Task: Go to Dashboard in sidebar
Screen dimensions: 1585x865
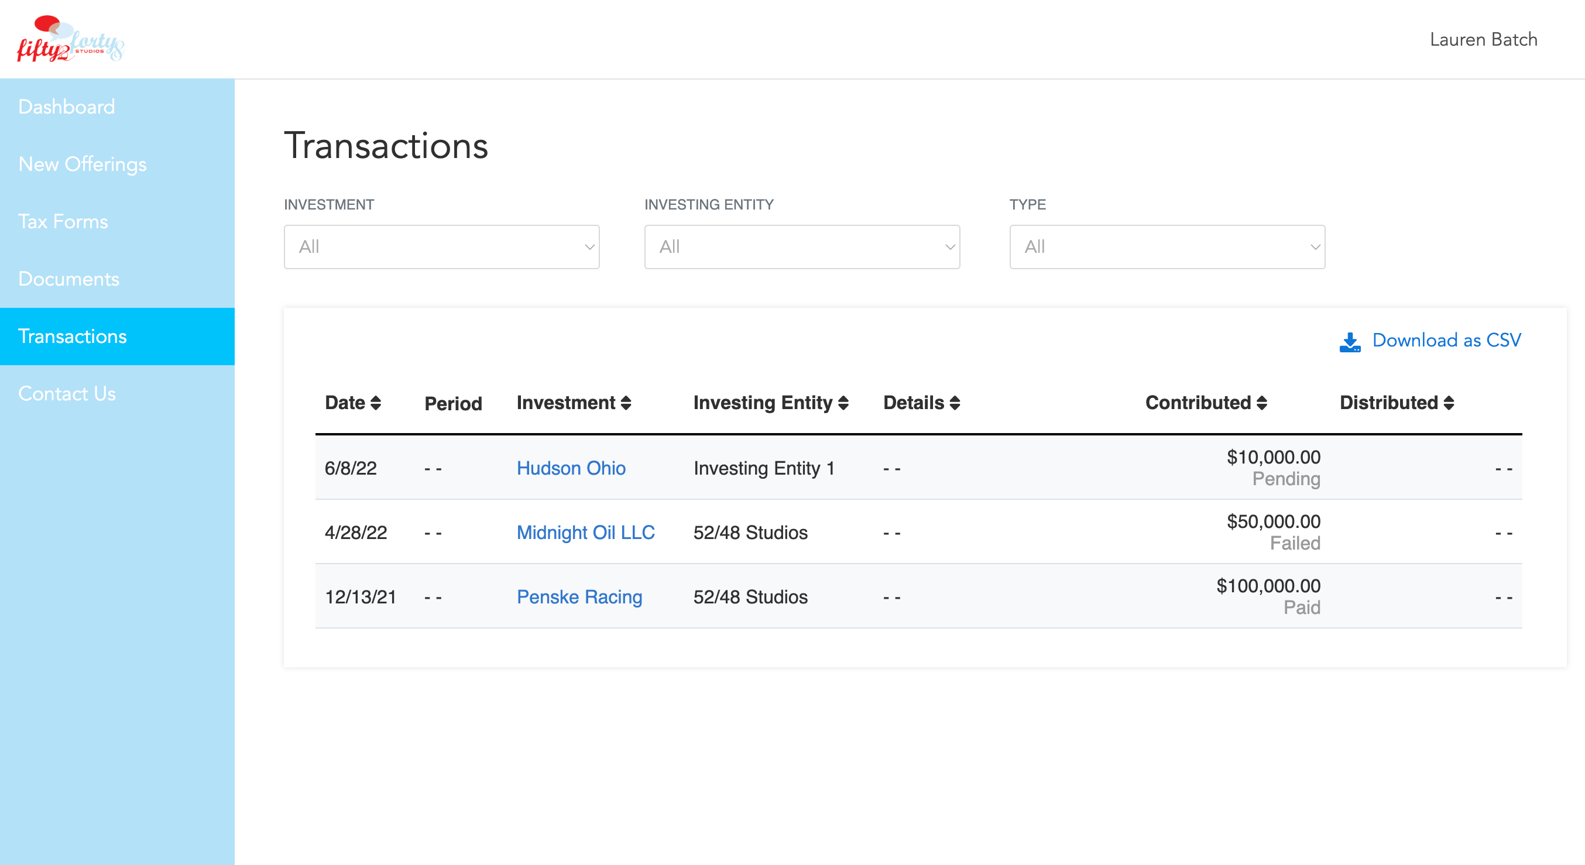Action: pyautogui.click(x=67, y=107)
